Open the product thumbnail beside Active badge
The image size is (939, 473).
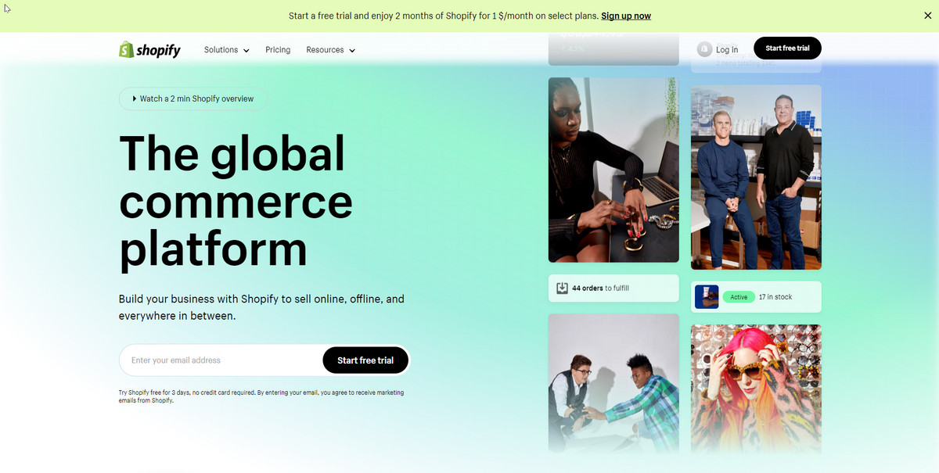tap(707, 297)
